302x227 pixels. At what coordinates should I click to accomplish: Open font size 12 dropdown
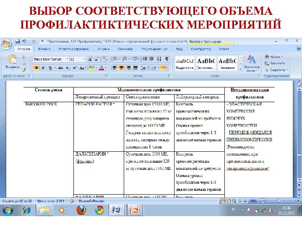pyautogui.click(x=83, y=59)
